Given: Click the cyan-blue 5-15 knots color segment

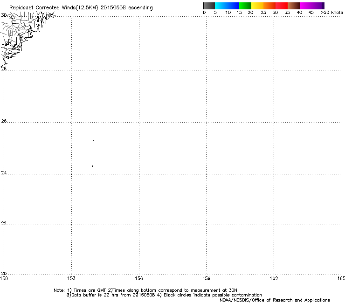Looking at the screenshot, I should click(227, 6).
